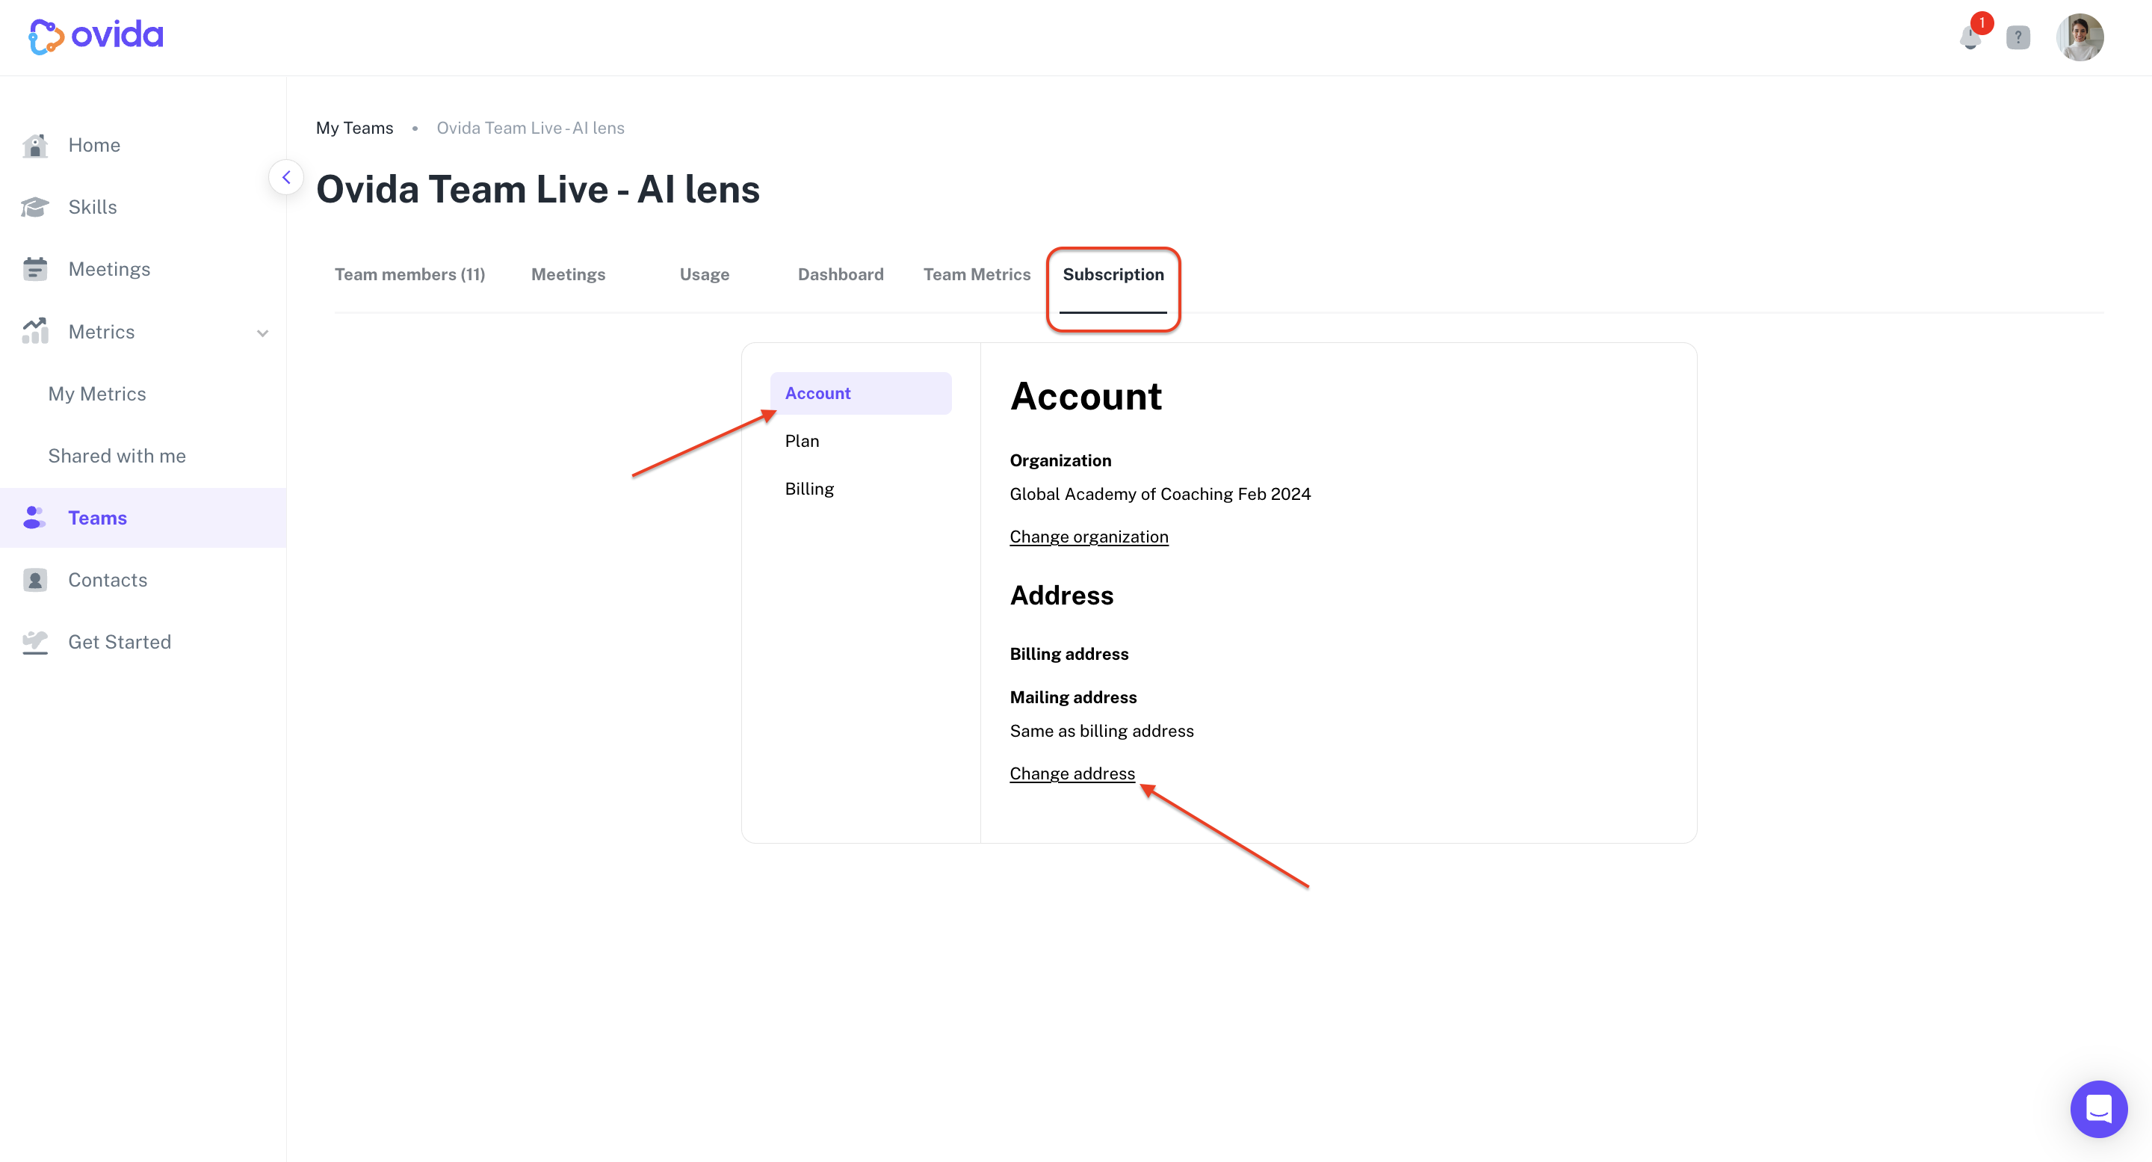Switch to Team members (11) tab

[x=409, y=275]
